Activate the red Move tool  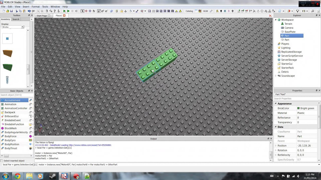coord(86,11)
